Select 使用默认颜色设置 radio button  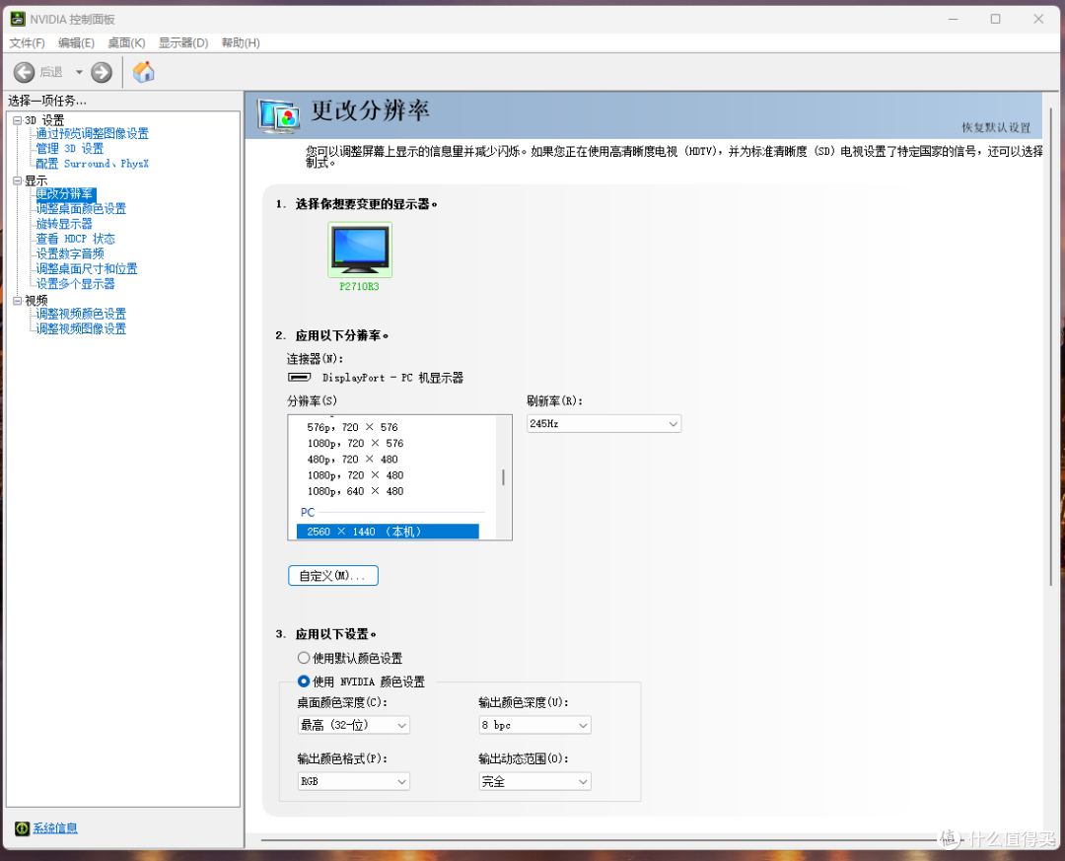tap(304, 658)
